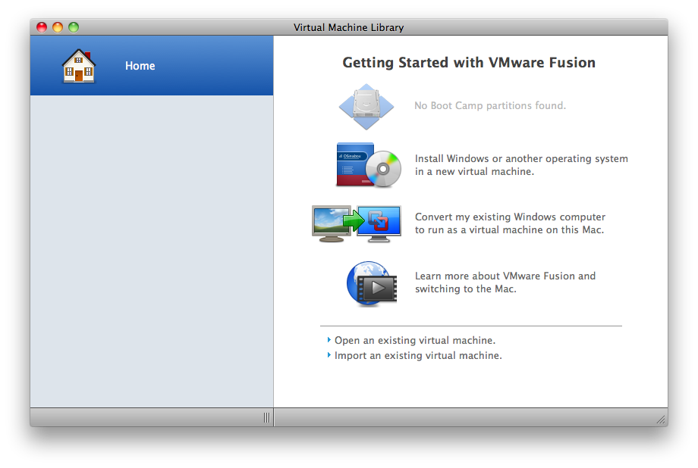Click the globe with video play icon
Screen dimensions: 698x468
point(372,283)
